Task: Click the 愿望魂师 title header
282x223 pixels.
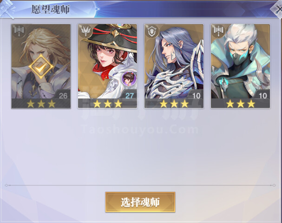Action: pyautogui.click(x=51, y=9)
